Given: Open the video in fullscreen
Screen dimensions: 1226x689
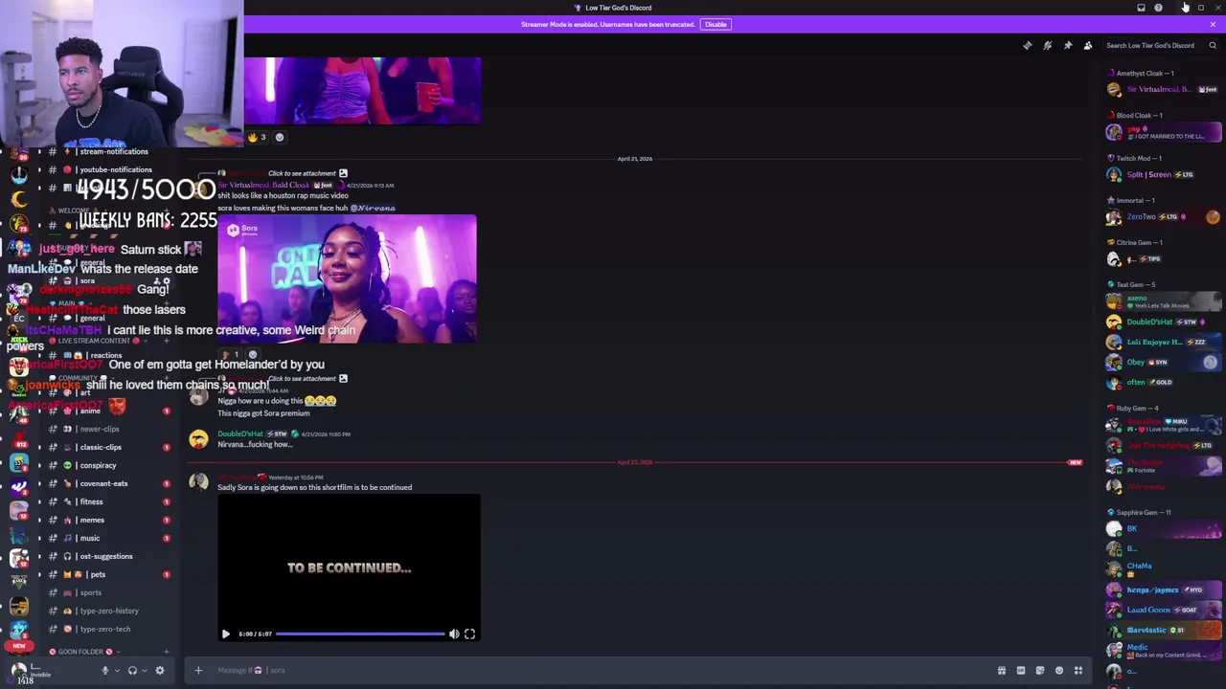Looking at the screenshot, I should coord(469,633).
